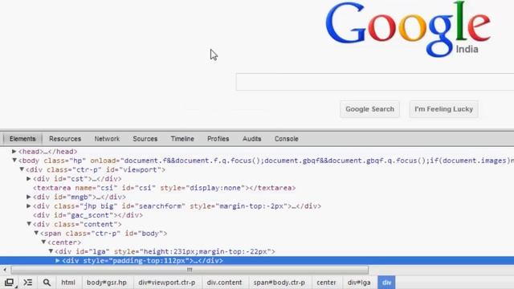
Task: Select div#lga breadcrumb
Action: (x=359, y=283)
